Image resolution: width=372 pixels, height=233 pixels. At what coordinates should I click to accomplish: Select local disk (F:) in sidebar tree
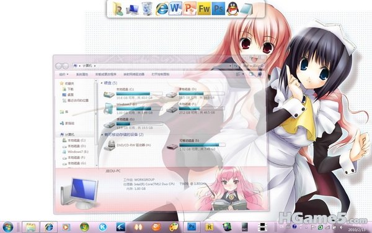click(74, 157)
